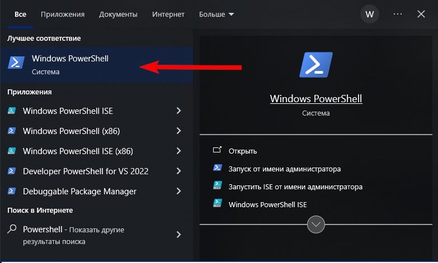Expand more actions with the circled down arrow
The width and height of the screenshot is (438, 263).
316,224
